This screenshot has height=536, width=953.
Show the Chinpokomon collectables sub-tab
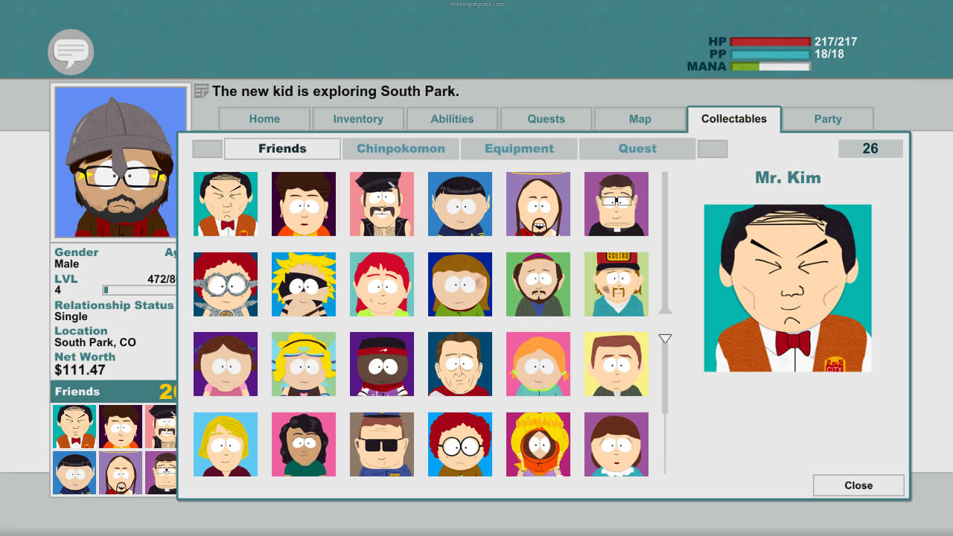pyautogui.click(x=401, y=149)
